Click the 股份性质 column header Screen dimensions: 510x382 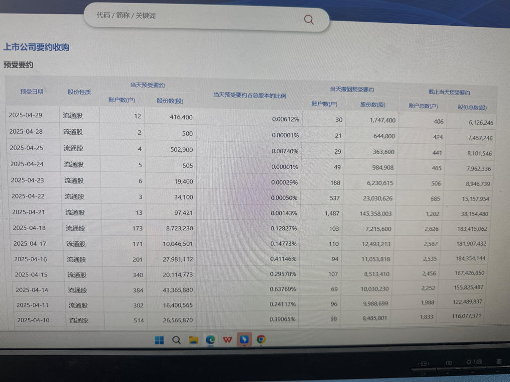(79, 92)
